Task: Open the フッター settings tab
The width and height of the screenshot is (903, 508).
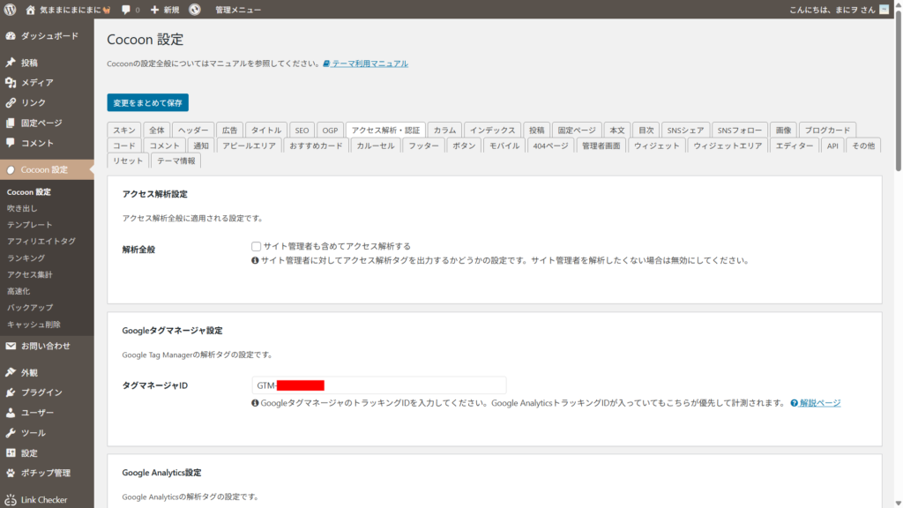Action: click(x=423, y=145)
